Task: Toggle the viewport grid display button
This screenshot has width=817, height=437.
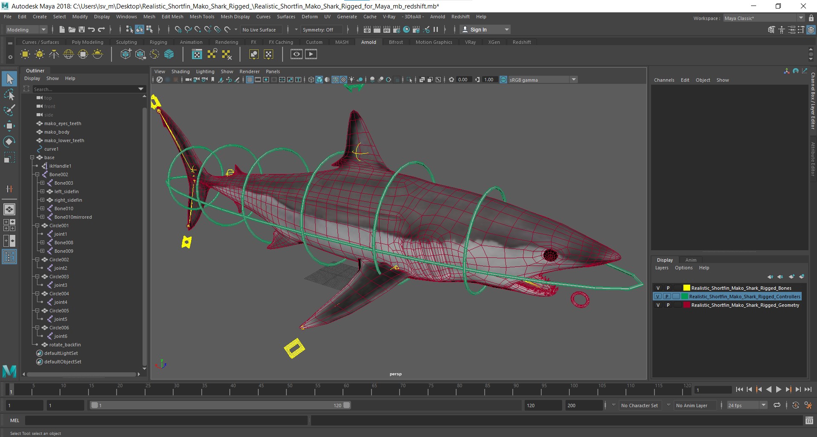Action: [249, 80]
